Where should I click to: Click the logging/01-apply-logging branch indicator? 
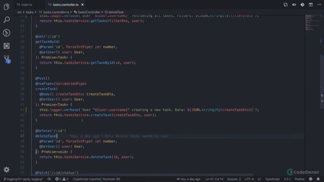(23, 179)
